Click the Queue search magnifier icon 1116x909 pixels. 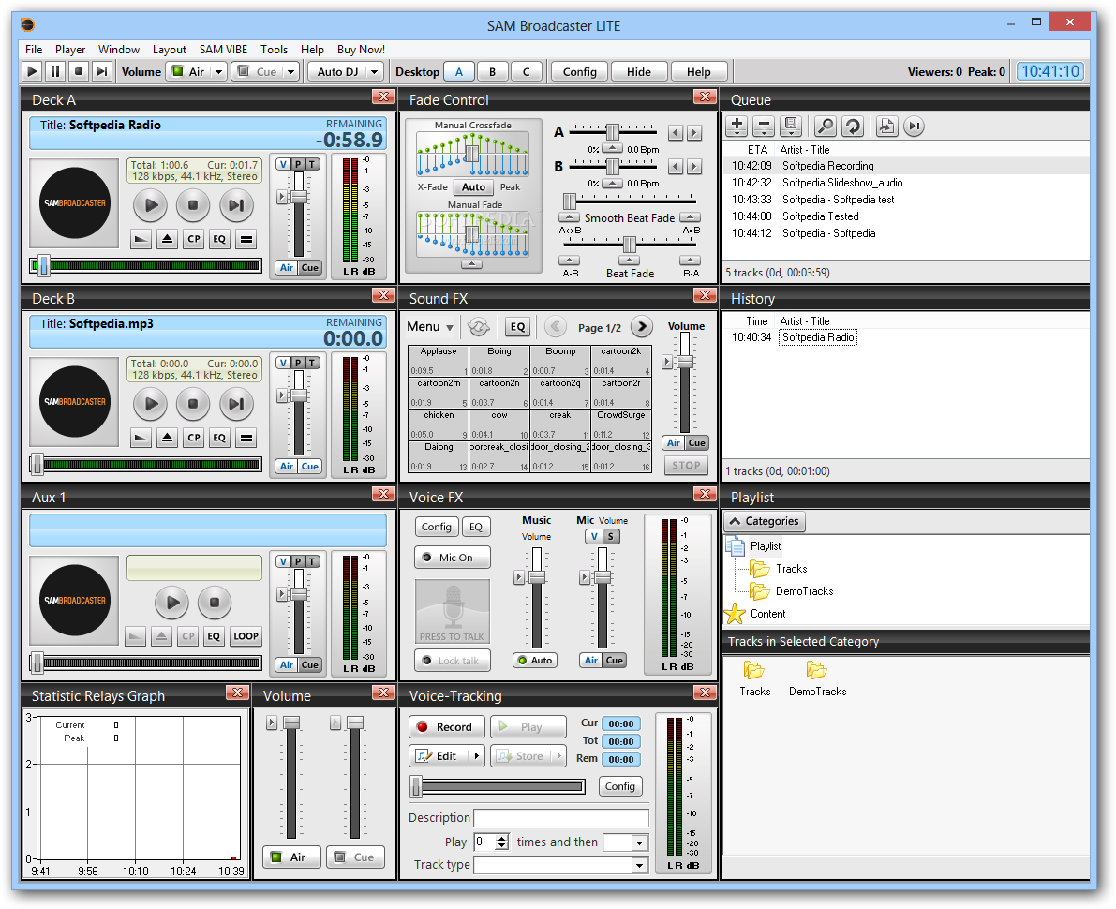pos(826,127)
